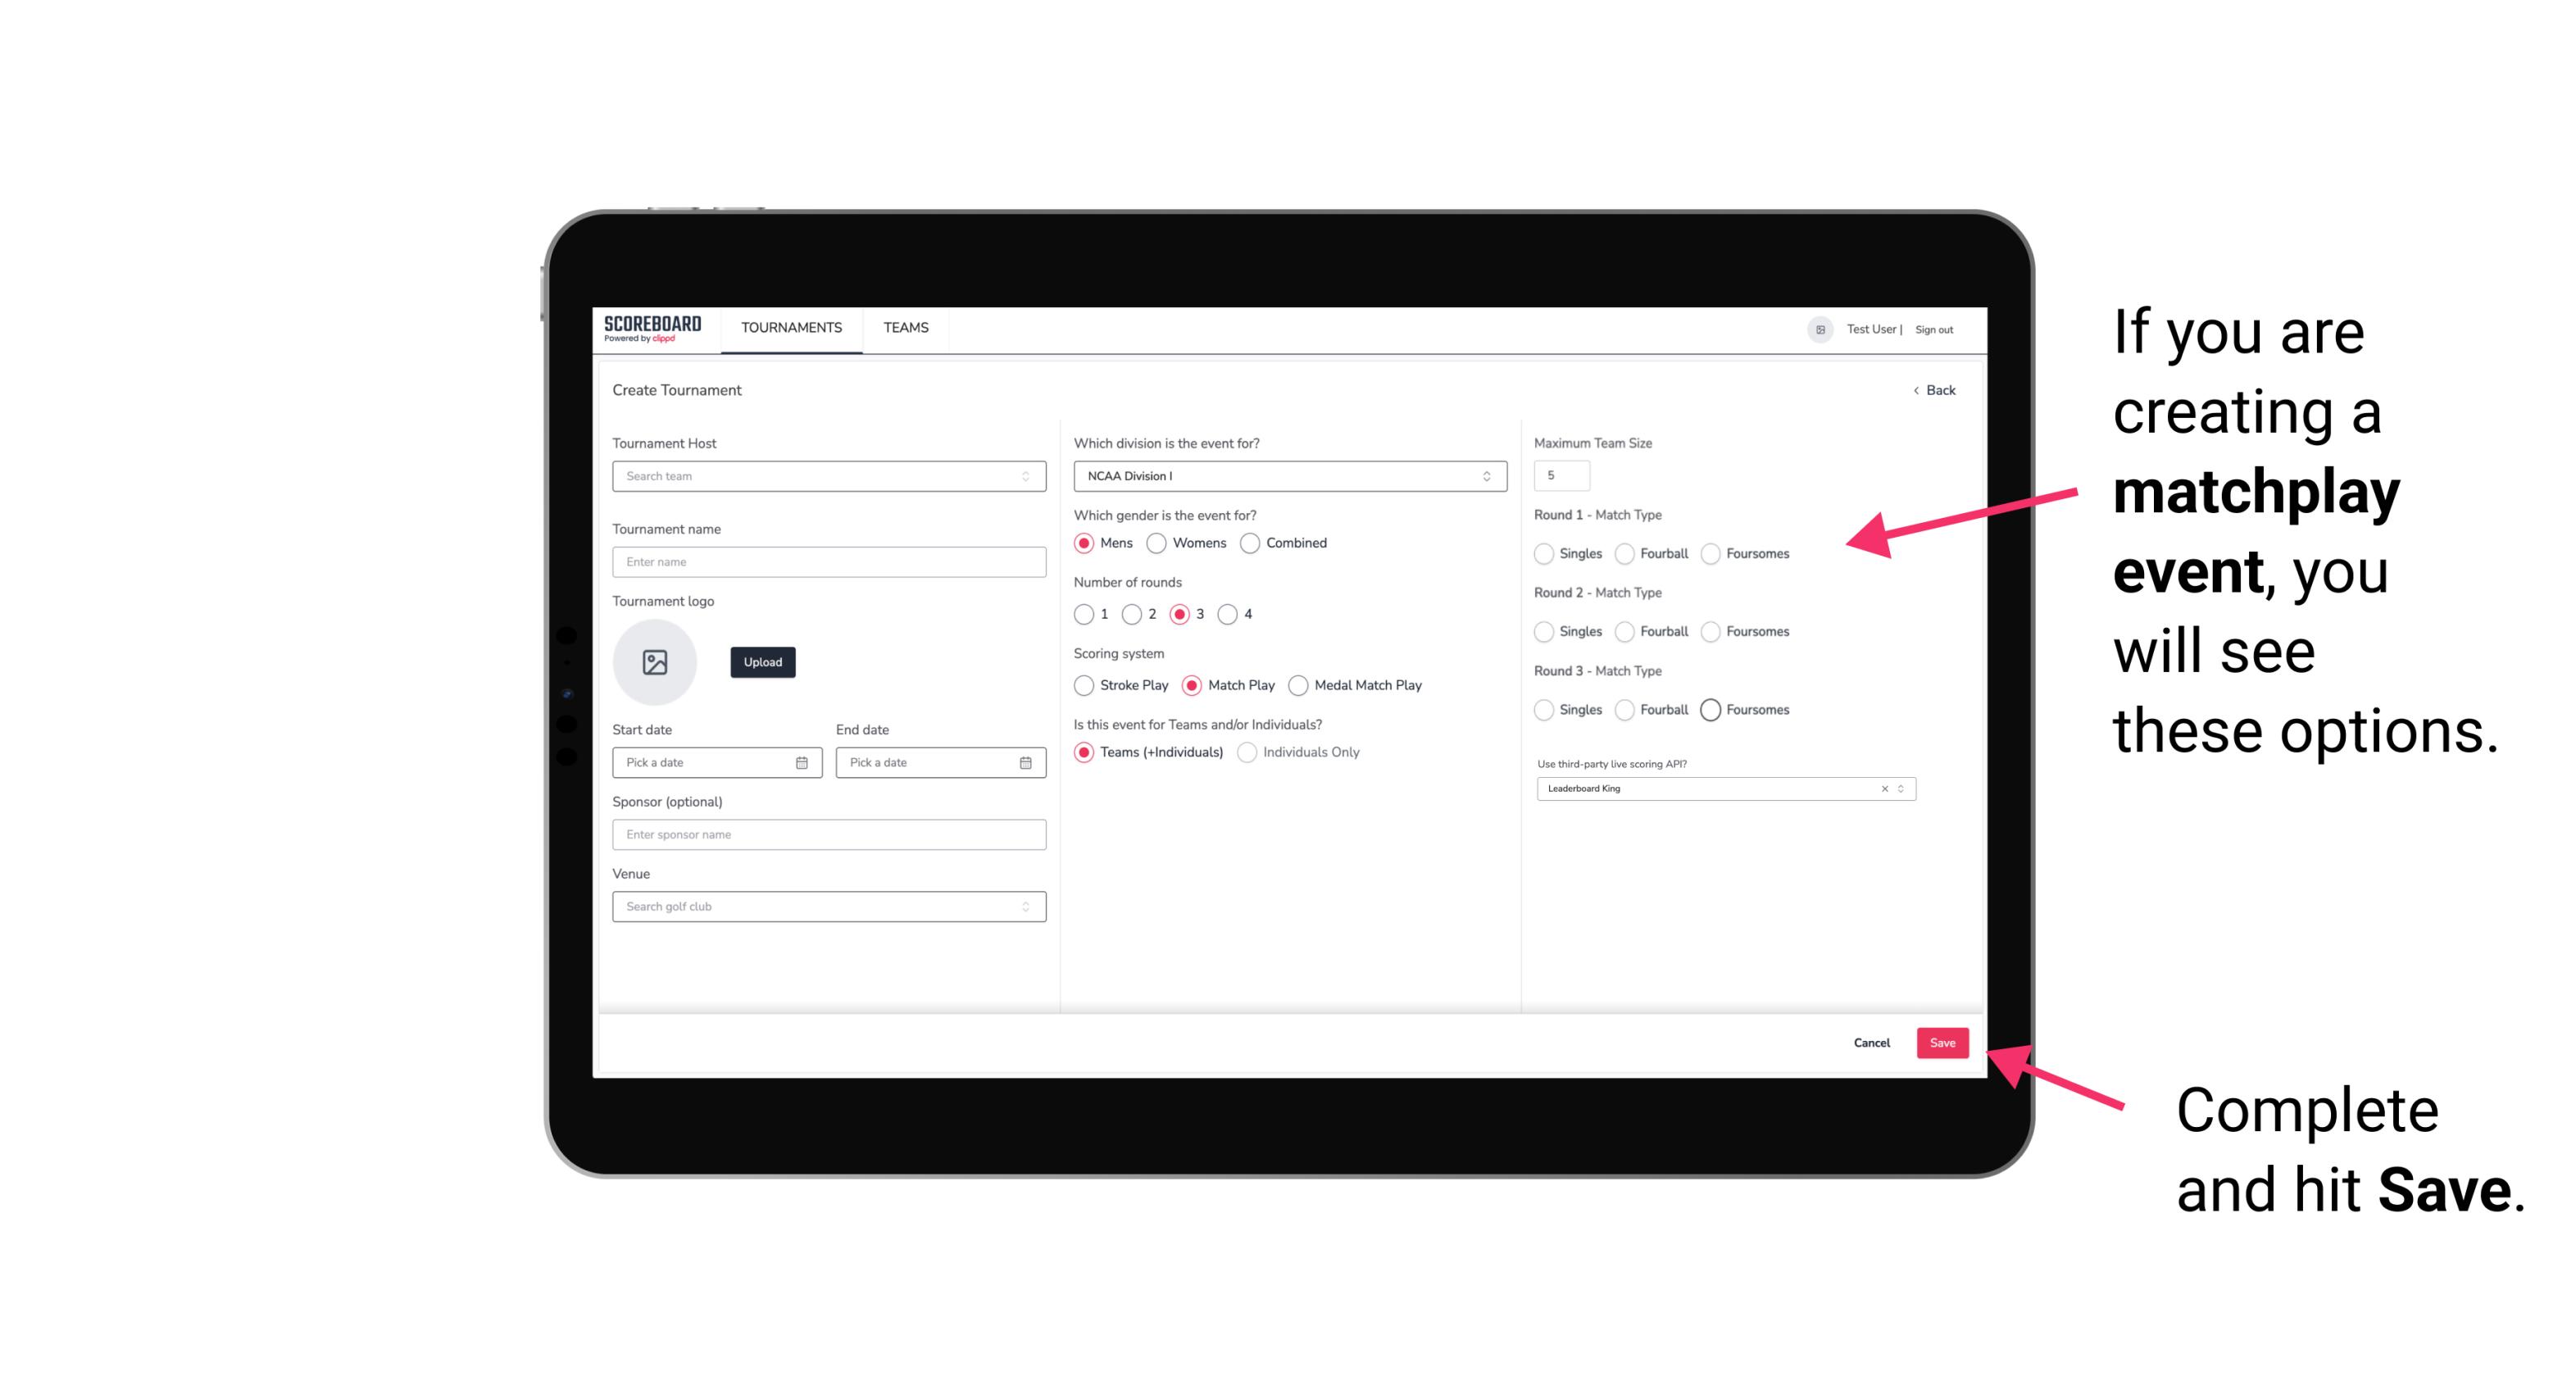Click the Test User account icon
Viewport: 2576px width, 1386px height.
(x=1817, y=328)
